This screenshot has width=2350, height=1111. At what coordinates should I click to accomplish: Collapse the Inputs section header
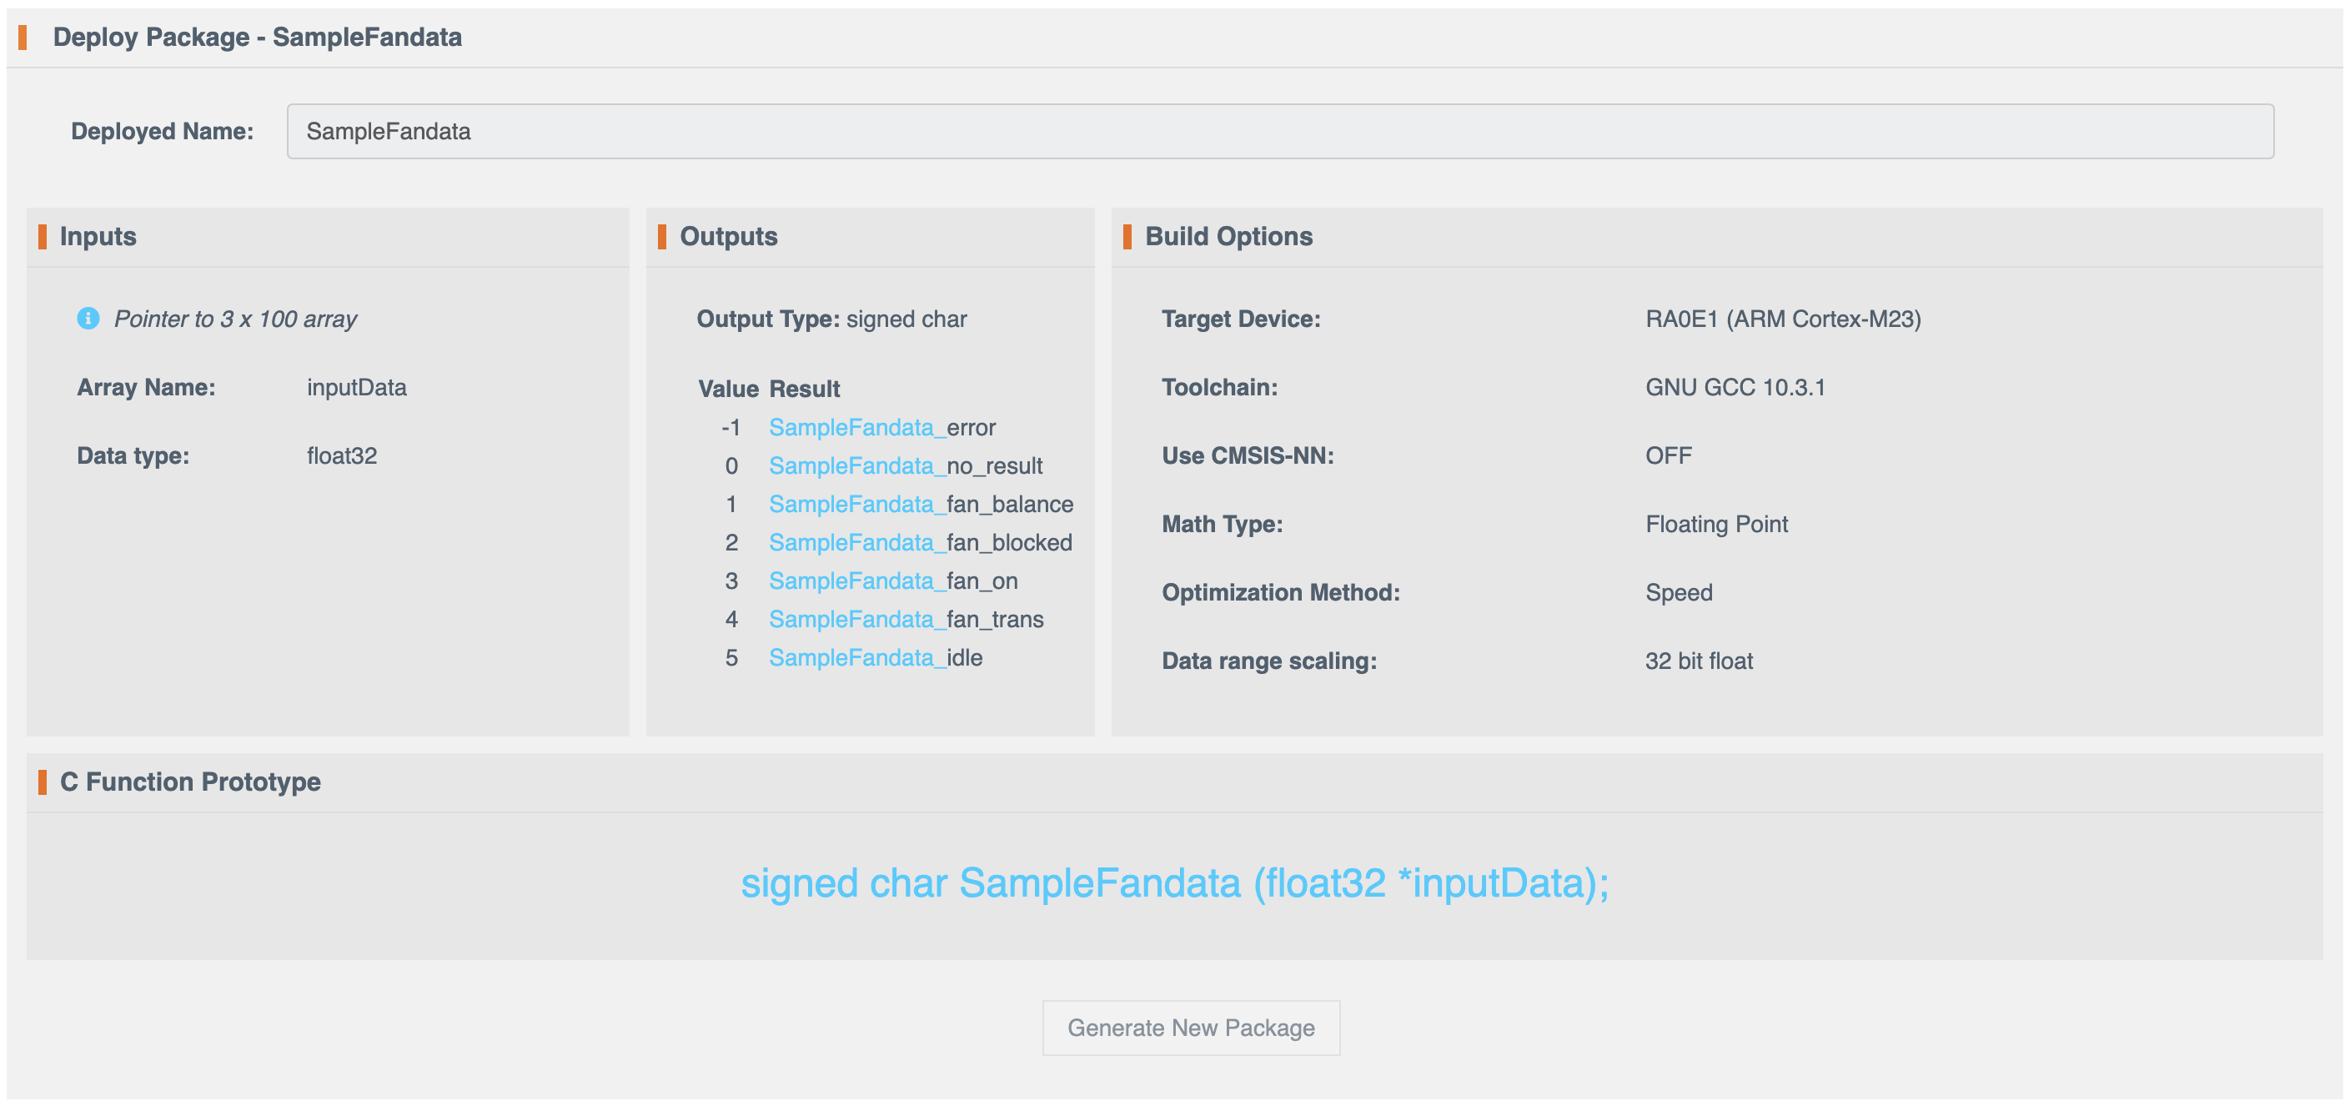(x=98, y=236)
